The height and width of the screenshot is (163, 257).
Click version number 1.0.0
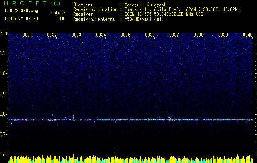[x=55, y=3]
